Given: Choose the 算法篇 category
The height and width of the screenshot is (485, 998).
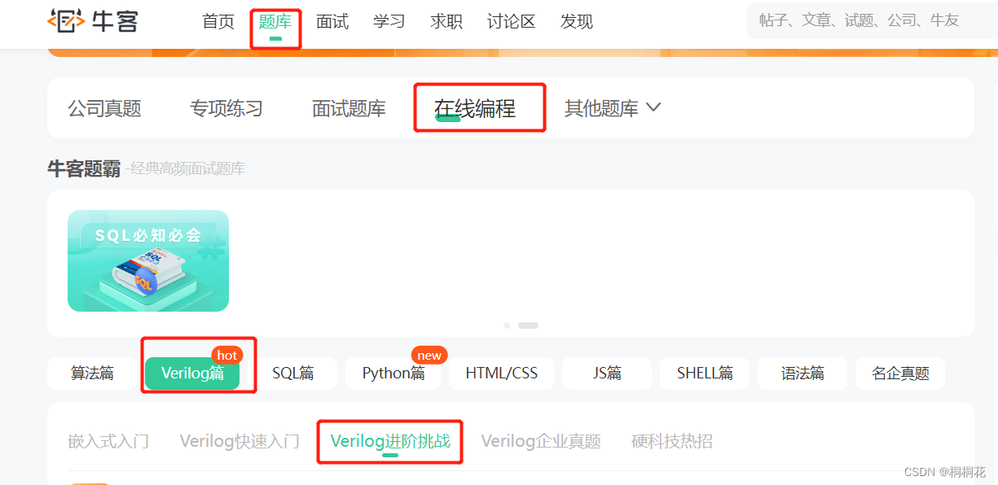Looking at the screenshot, I should click(92, 374).
